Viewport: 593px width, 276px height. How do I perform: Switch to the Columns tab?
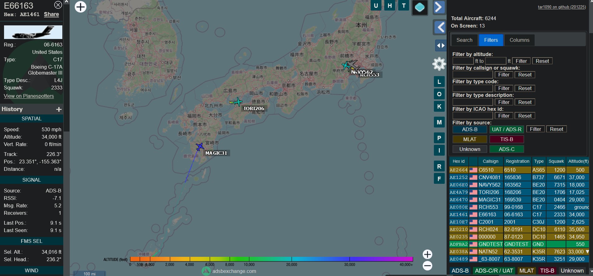[519, 40]
